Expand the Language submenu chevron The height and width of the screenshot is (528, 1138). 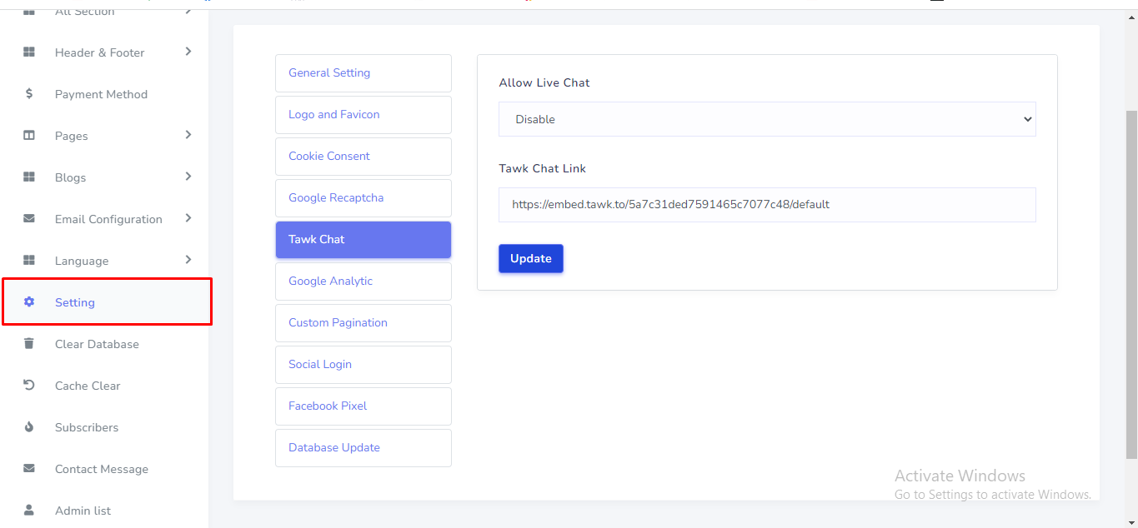pyautogui.click(x=188, y=260)
